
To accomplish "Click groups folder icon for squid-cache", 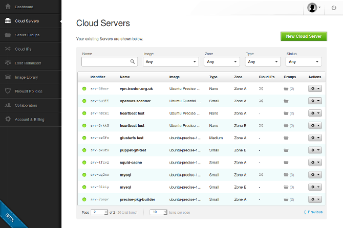I will pyautogui.click(x=286, y=163).
